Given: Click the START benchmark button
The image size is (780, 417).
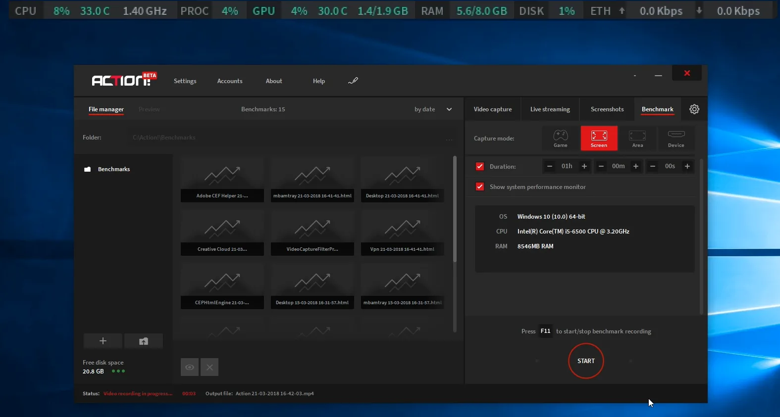Looking at the screenshot, I should 586,361.
